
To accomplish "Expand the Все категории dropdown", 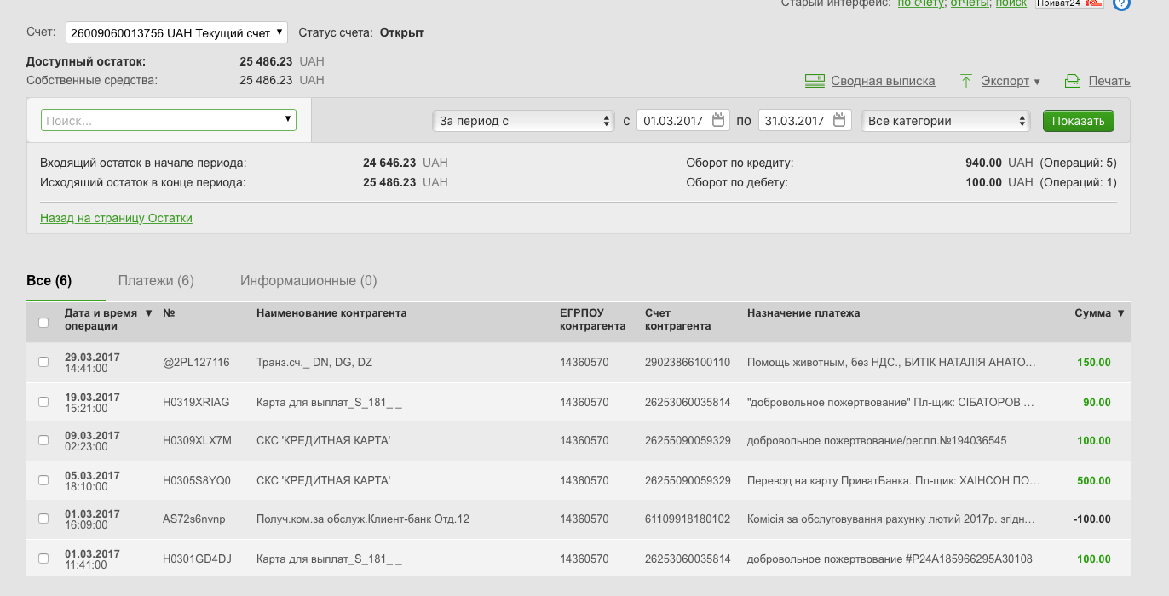I will click(x=946, y=121).
